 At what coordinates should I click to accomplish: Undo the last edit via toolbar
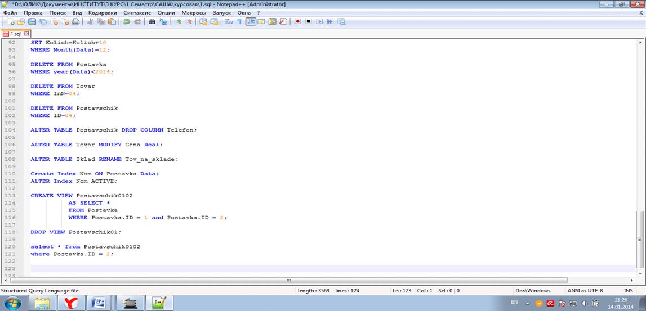[x=127, y=22]
